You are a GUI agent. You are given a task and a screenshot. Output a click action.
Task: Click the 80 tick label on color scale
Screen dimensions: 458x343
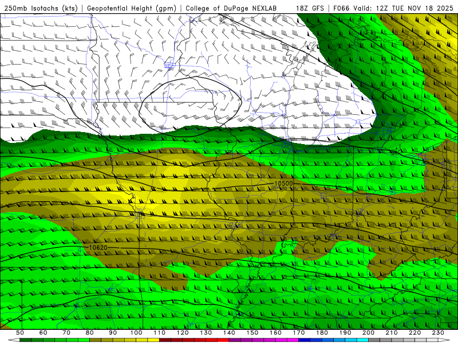(x=90, y=333)
